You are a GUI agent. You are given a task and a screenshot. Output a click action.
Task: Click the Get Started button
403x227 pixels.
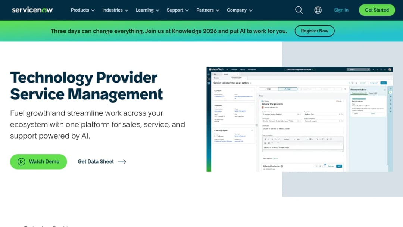coord(377,10)
